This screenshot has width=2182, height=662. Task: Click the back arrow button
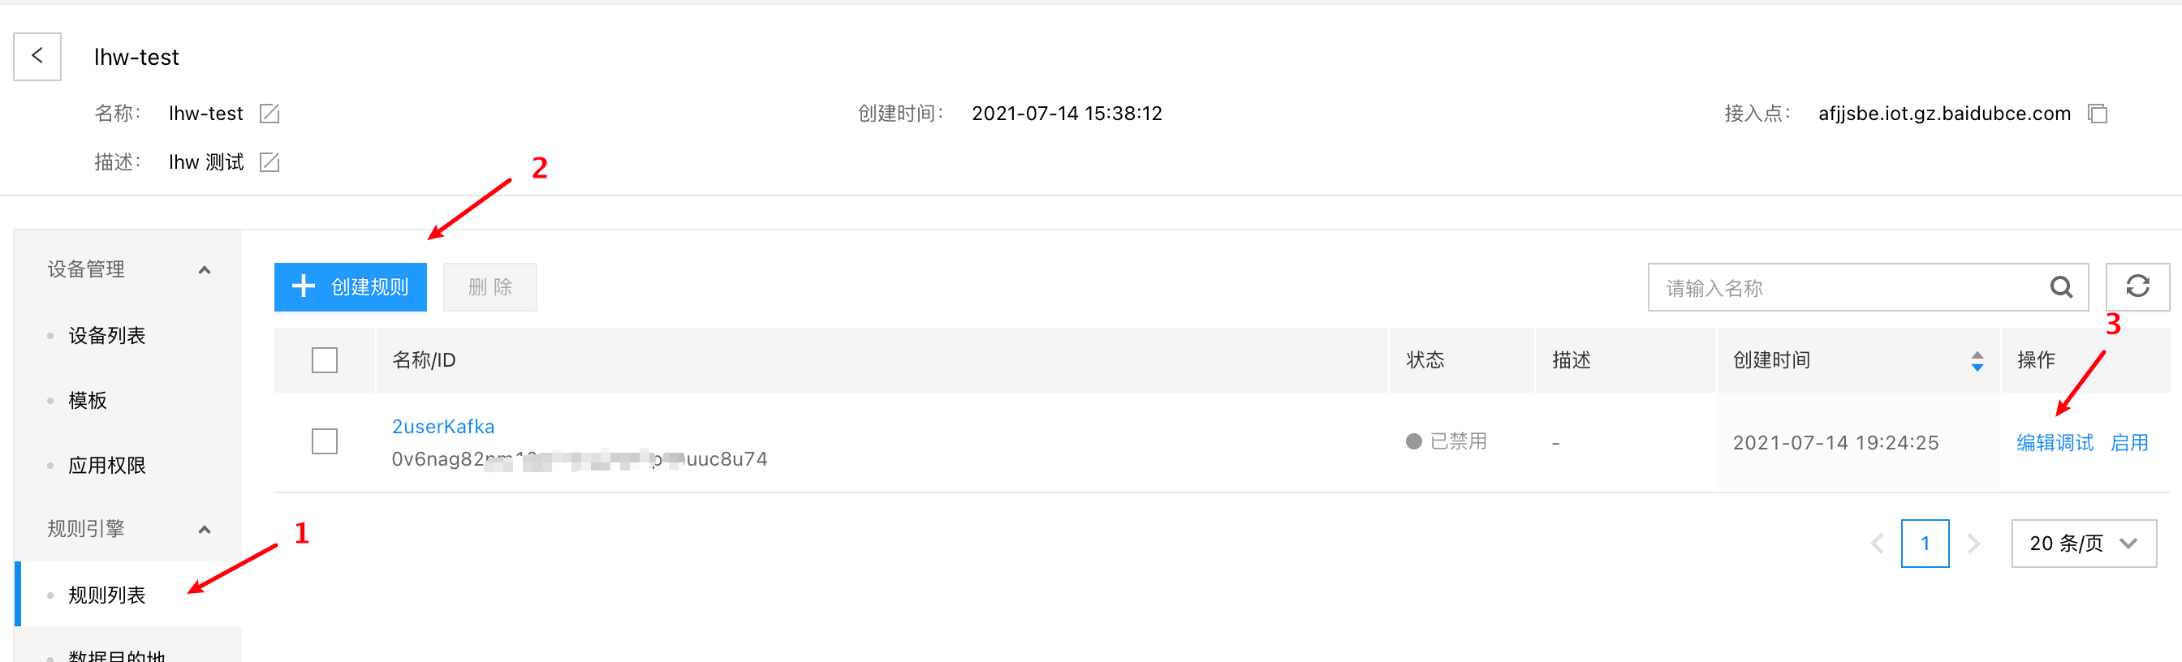[37, 57]
